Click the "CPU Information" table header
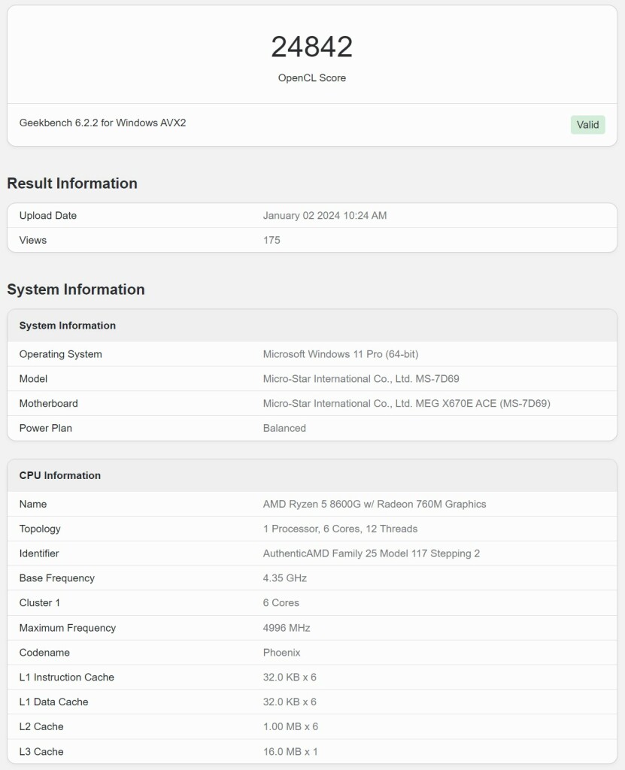Screen dimensions: 625x770 [60, 475]
